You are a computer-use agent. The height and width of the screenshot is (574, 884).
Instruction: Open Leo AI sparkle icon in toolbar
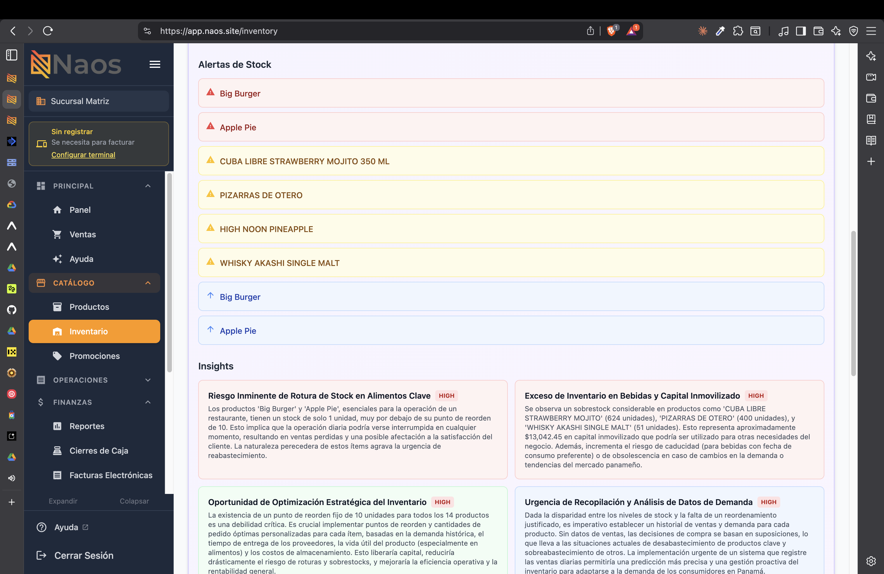836,31
